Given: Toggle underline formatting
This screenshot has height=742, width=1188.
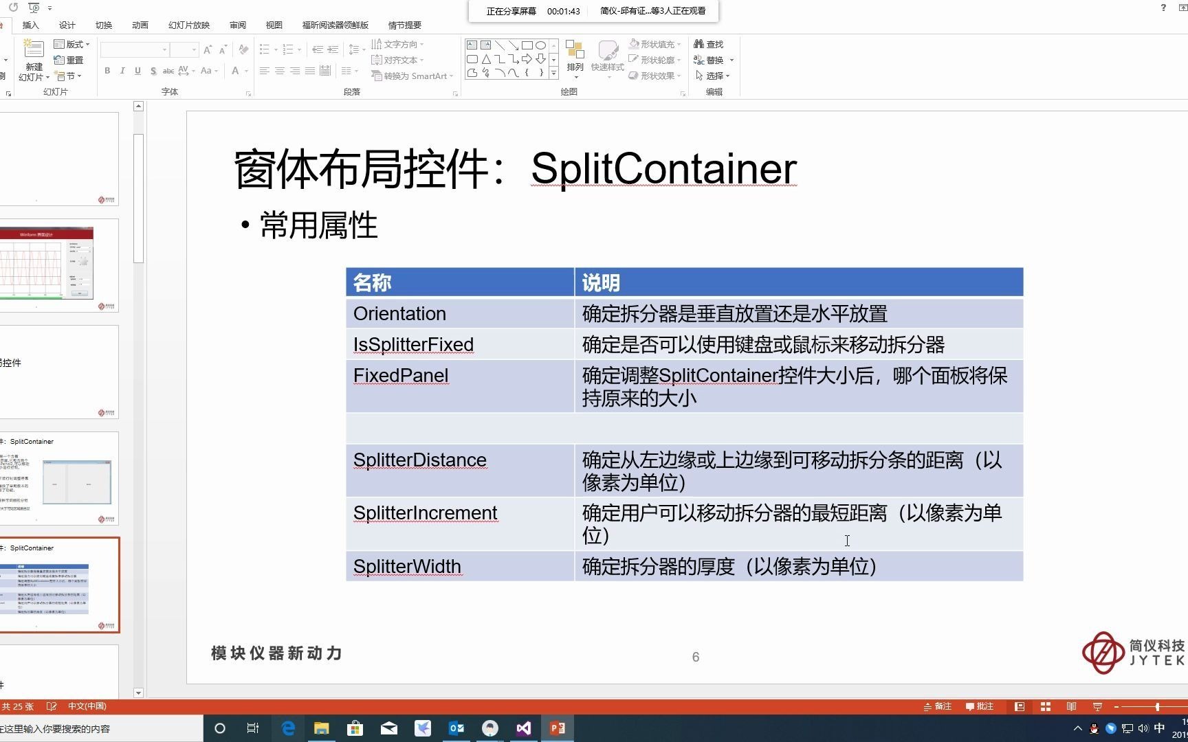Looking at the screenshot, I should 137,70.
